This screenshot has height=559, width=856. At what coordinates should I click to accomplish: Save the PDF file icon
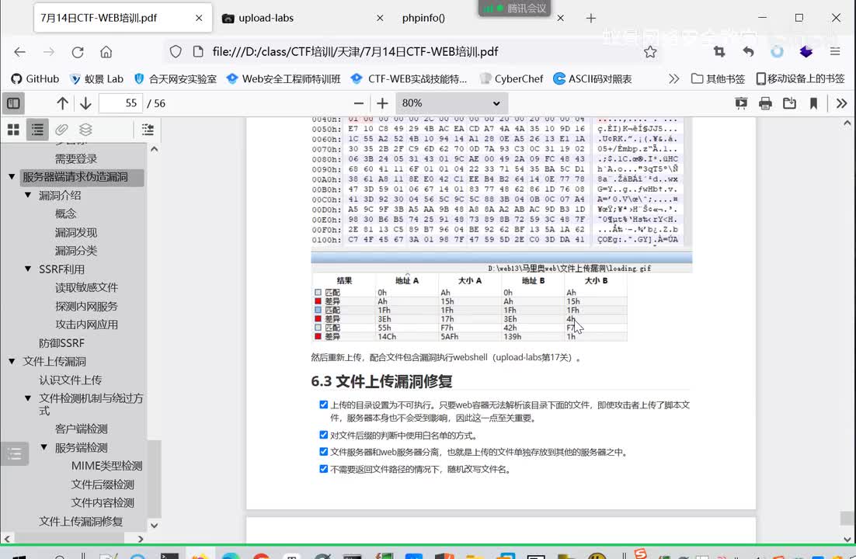[789, 103]
